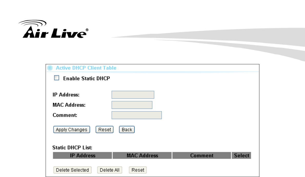Go back with the Back button

(127, 130)
